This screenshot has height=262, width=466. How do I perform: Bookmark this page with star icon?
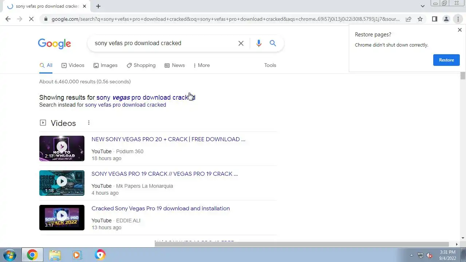[x=420, y=19]
